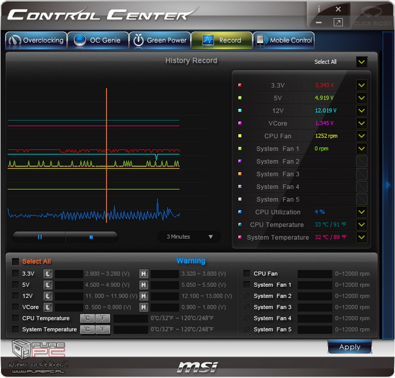Enable the VCore warning checkbox
The width and height of the screenshot is (395, 378).
(x=16, y=307)
